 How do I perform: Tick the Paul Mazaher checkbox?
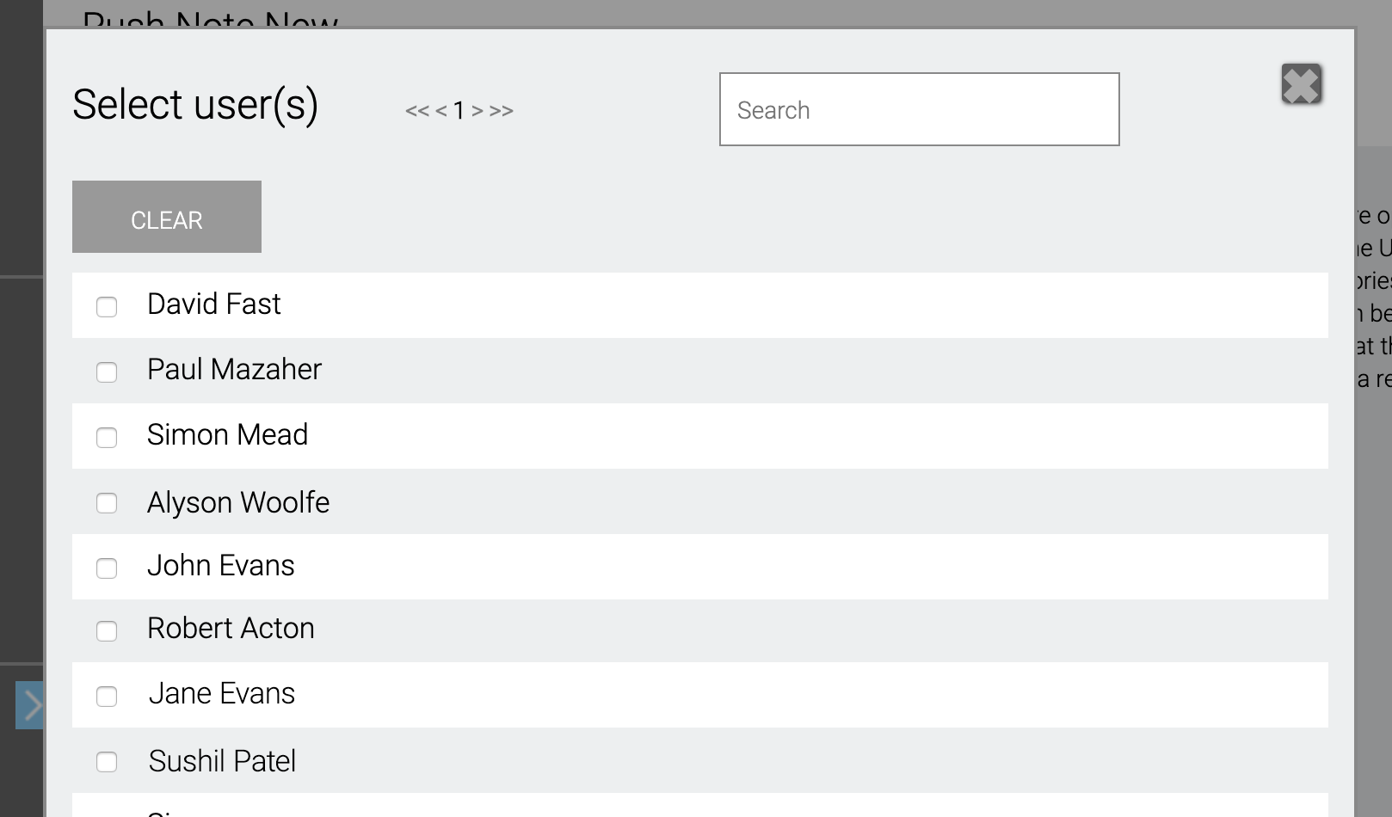click(x=107, y=372)
